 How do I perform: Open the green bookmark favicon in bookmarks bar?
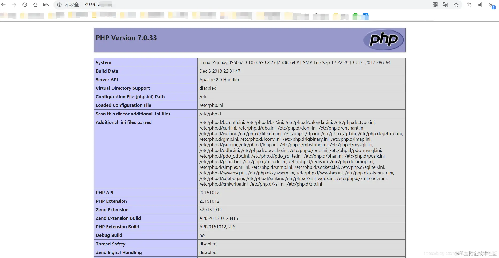point(355,16)
